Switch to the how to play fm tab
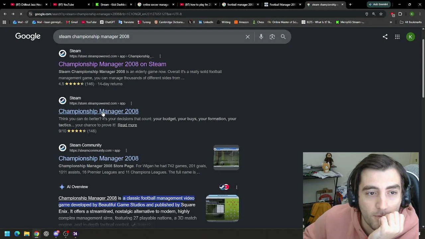This screenshot has width=425, height=239. (x=198, y=5)
